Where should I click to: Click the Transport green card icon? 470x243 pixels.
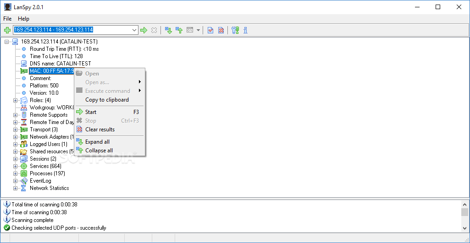[x=24, y=130]
